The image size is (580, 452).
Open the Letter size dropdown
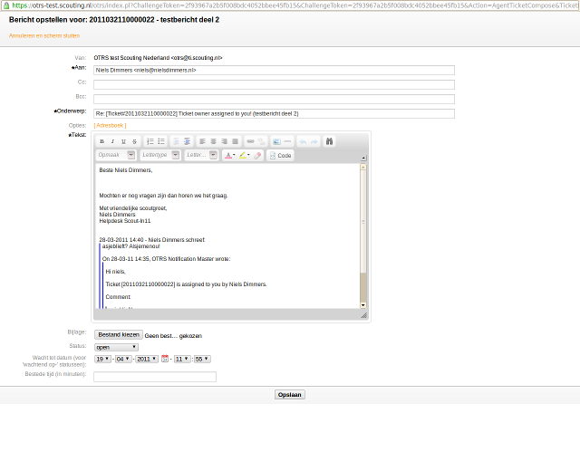click(x=201, y=155)
